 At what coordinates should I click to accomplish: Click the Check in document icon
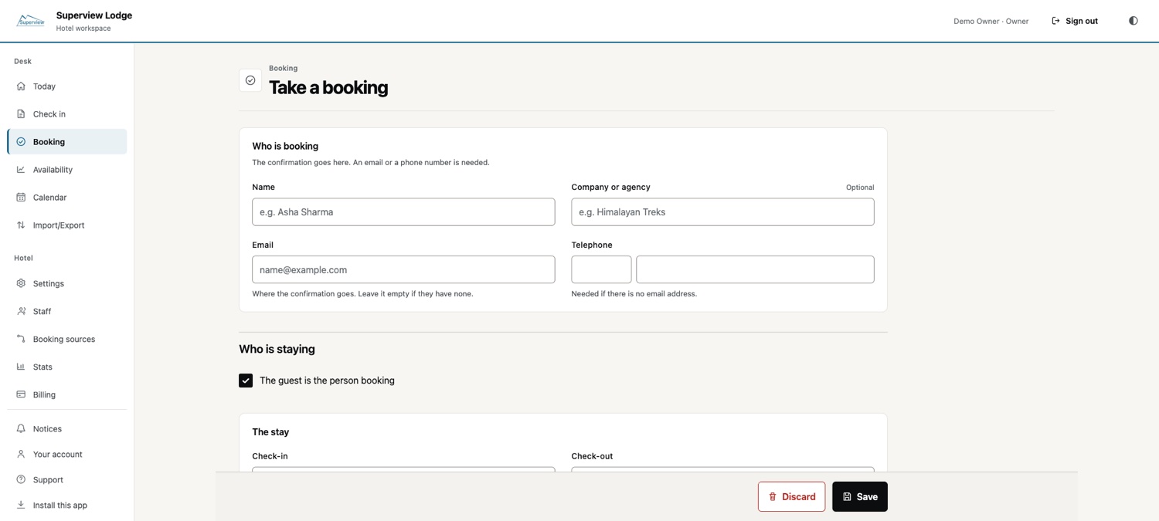[x=21, y=114]
